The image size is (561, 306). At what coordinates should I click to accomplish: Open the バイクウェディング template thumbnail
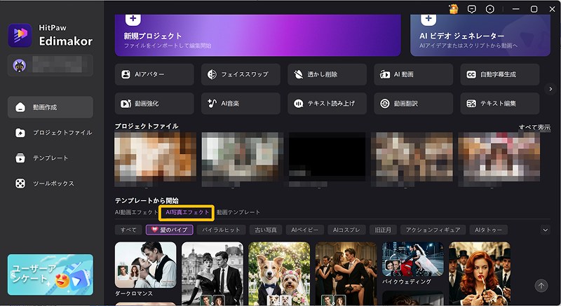[413, 259]
